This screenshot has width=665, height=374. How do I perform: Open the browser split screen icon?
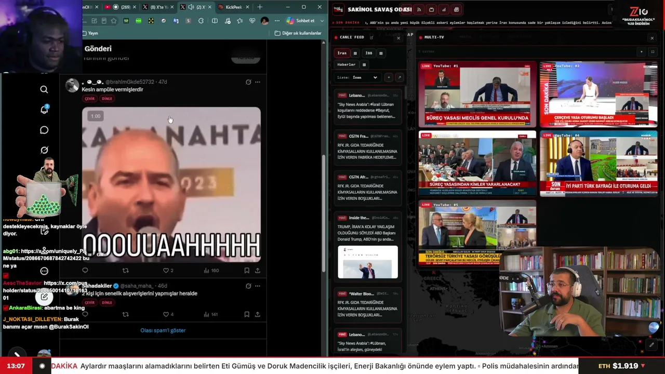(x=215, y=21)
